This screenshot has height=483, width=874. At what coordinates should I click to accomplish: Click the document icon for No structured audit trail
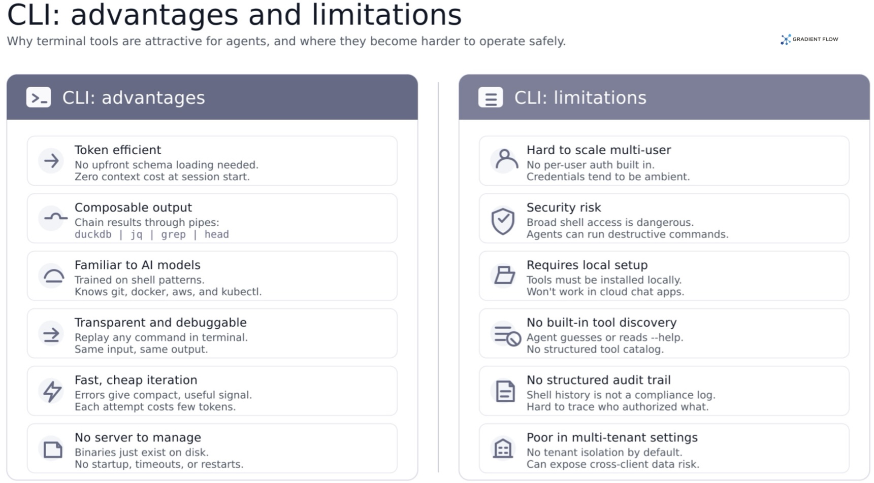pyautogui.click(x=505, y=391)
